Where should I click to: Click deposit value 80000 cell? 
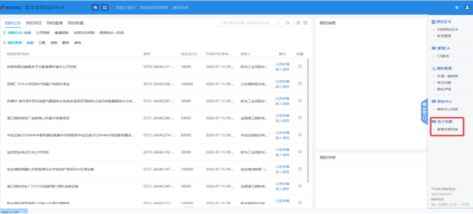pos(186,135)
